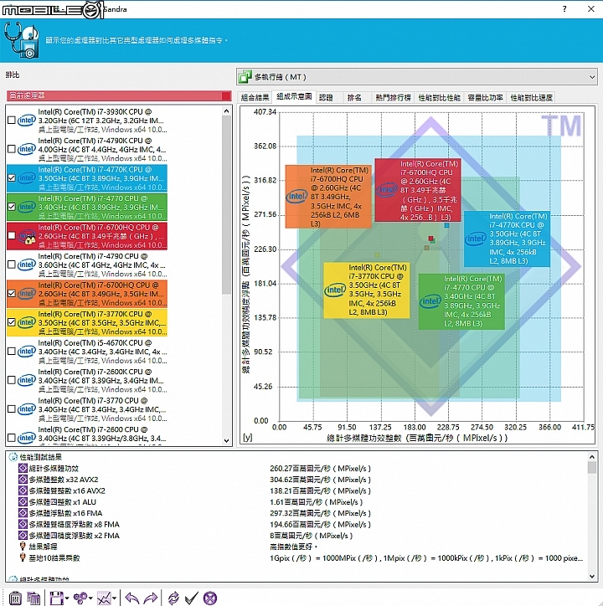The width and height of the screenshot is (603, 606).
Task: Click processor list scroll-down arrow
Action: pos(227,440)
